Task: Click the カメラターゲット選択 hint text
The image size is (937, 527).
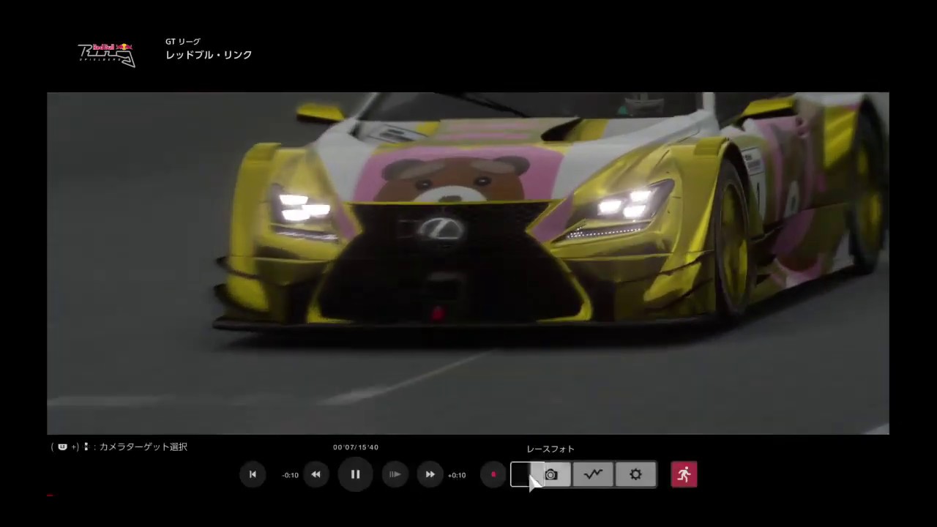Action: tap(143, 446)
